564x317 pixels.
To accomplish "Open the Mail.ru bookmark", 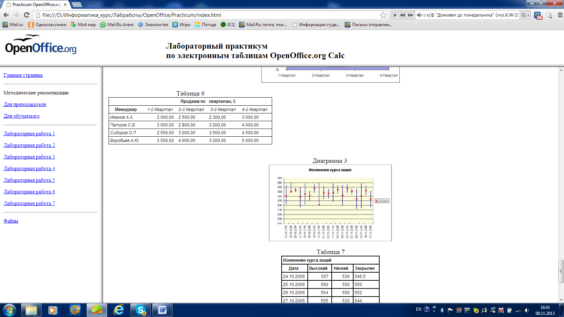I will click(13, 25).
